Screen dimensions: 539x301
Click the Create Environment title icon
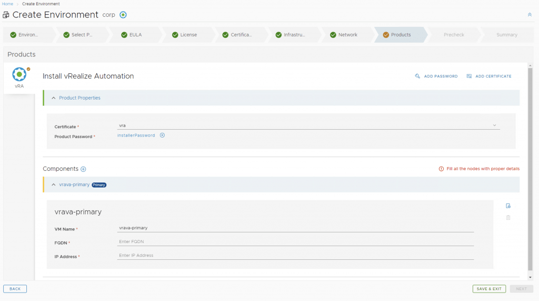click(6, 15)
